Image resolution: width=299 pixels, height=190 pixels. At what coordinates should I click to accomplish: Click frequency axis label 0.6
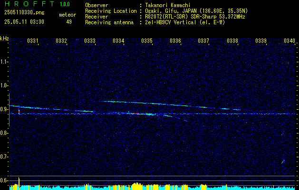pyautogui.click(x=4, y=180)
